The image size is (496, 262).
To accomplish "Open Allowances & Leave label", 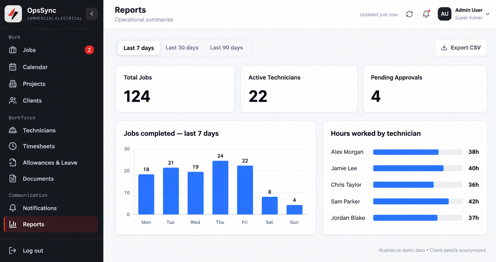I will tap(50, 162).
